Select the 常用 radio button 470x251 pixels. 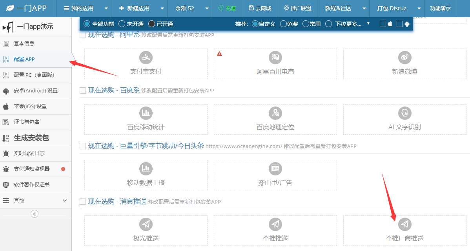coord(306,23)
